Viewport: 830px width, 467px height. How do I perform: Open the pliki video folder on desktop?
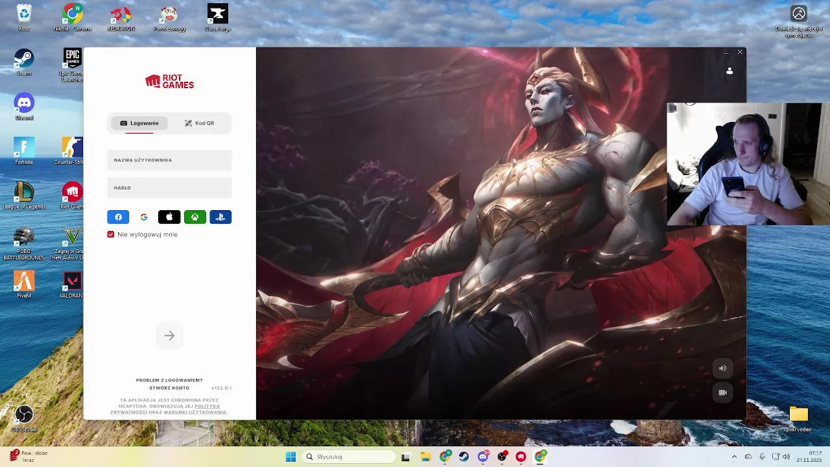click(799, 418)
